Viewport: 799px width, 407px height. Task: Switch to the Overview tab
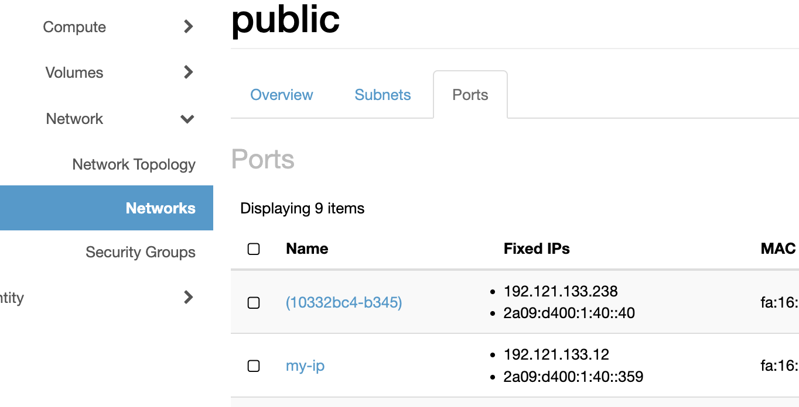[281, 94]
